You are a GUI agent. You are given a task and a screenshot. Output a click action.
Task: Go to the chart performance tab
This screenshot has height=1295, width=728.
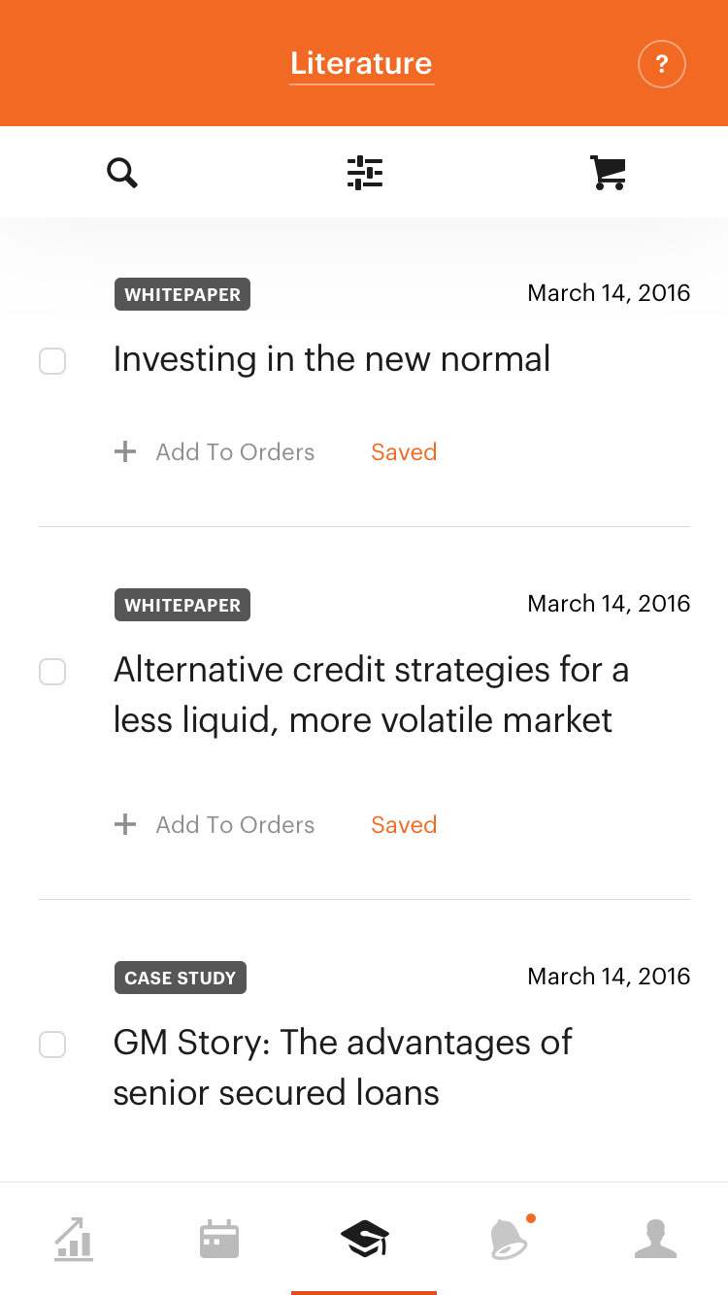(x=74, y=1240)
